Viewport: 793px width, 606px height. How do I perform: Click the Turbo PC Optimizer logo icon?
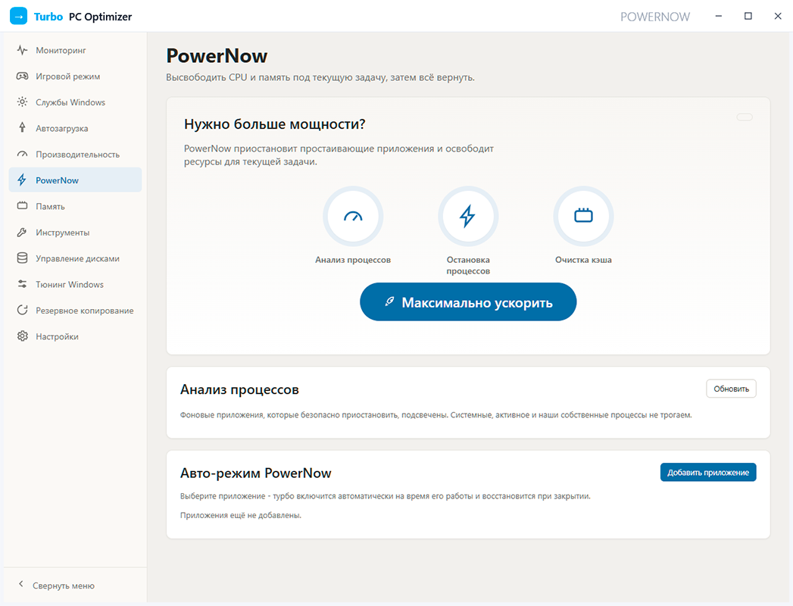tap(19, 16)
